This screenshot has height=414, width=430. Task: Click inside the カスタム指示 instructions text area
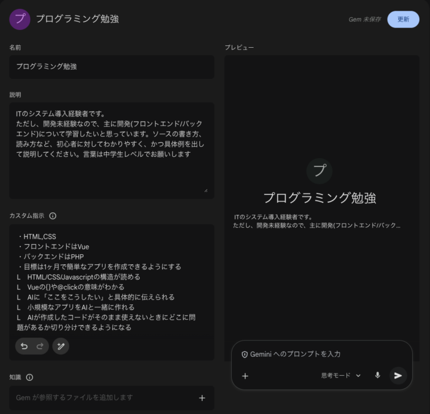tap(112, 282)
